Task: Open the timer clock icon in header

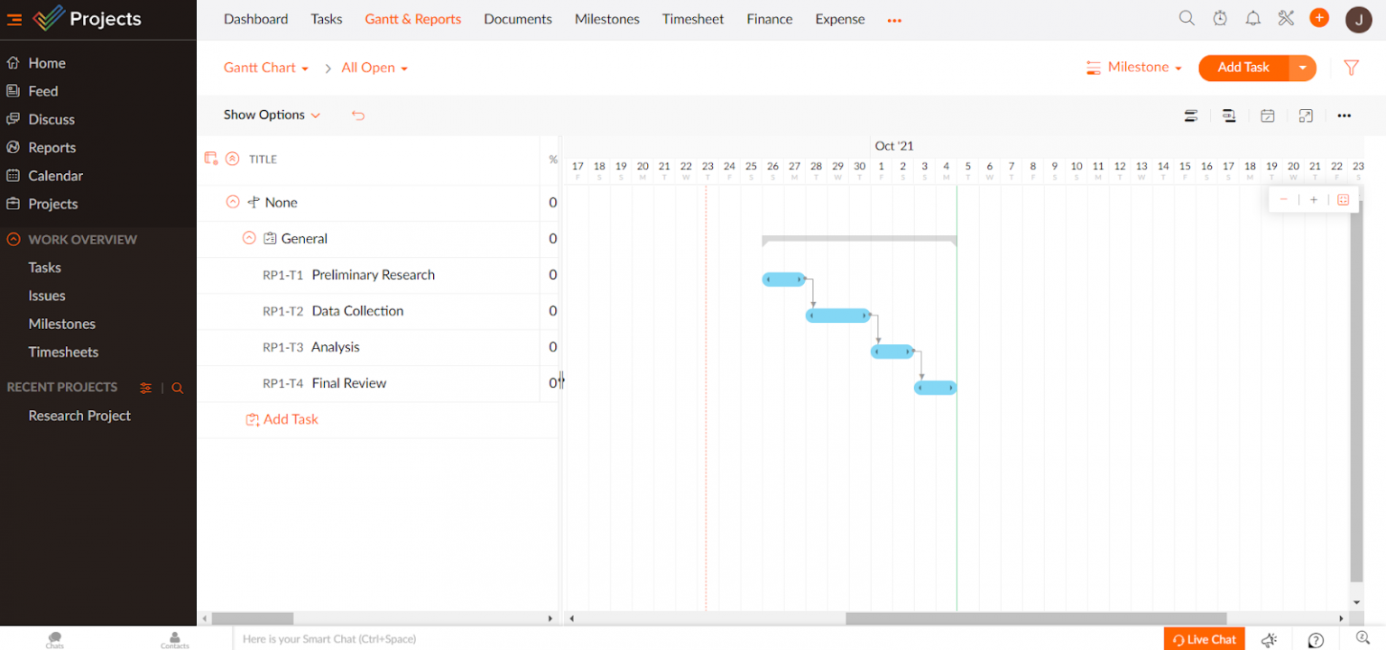Action: tap(1220, 17)
